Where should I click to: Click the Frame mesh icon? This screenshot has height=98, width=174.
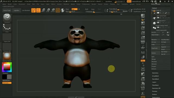(143, 69)
